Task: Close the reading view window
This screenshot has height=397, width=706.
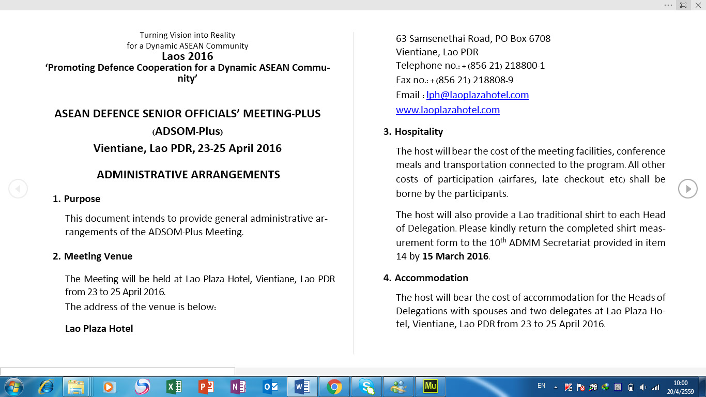Action: pyautogui.click(x=698, y=5)
